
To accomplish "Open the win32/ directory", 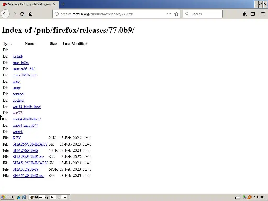I will click(x=18, y=113).
